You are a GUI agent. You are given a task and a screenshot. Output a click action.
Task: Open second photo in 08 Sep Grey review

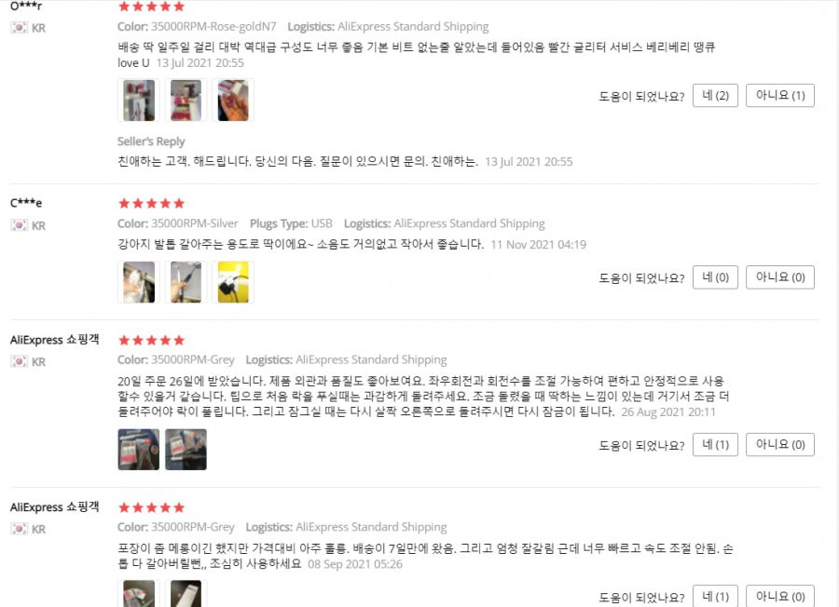(186, 594)
